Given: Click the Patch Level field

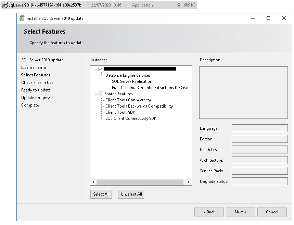Looking at the screenshot, I should 260,150.
